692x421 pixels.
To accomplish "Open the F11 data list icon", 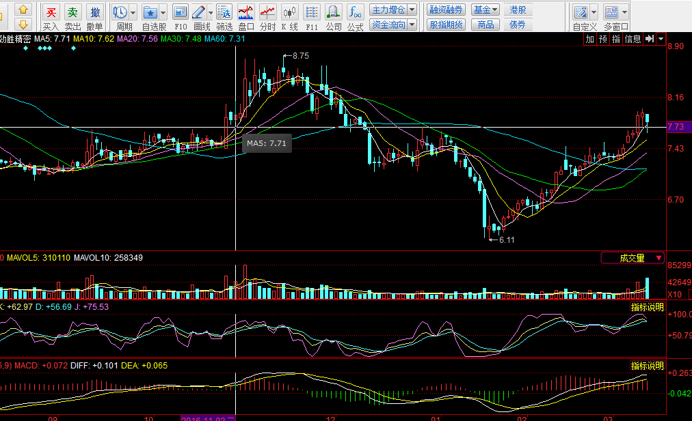I will click(312, 12).
